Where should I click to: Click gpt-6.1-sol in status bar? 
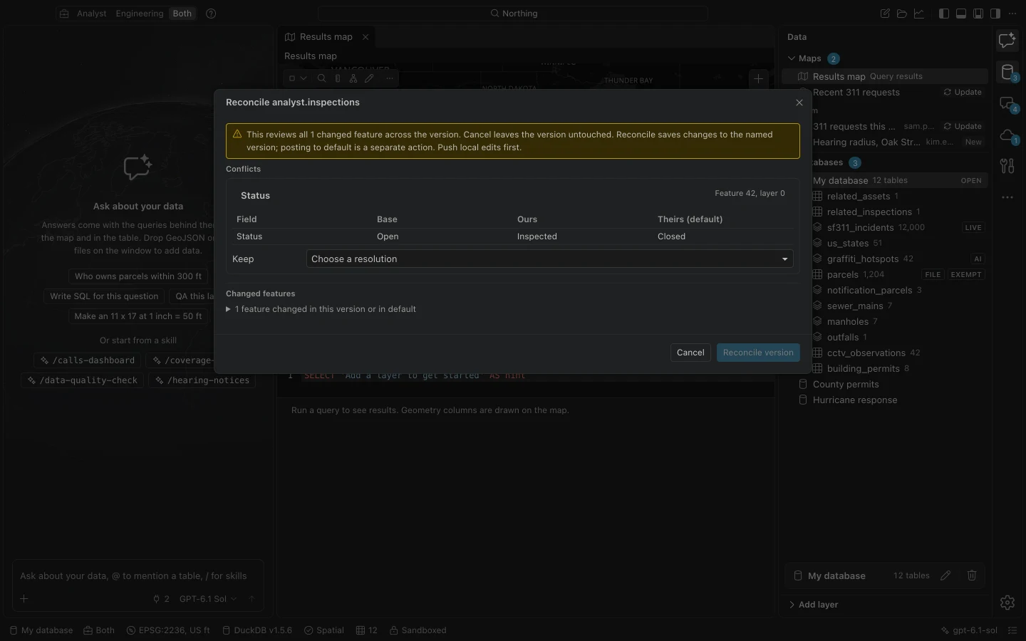tap(969, 630)
